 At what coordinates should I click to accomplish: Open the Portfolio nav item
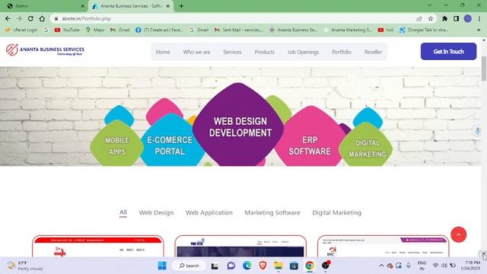click(x=342, y=52)
